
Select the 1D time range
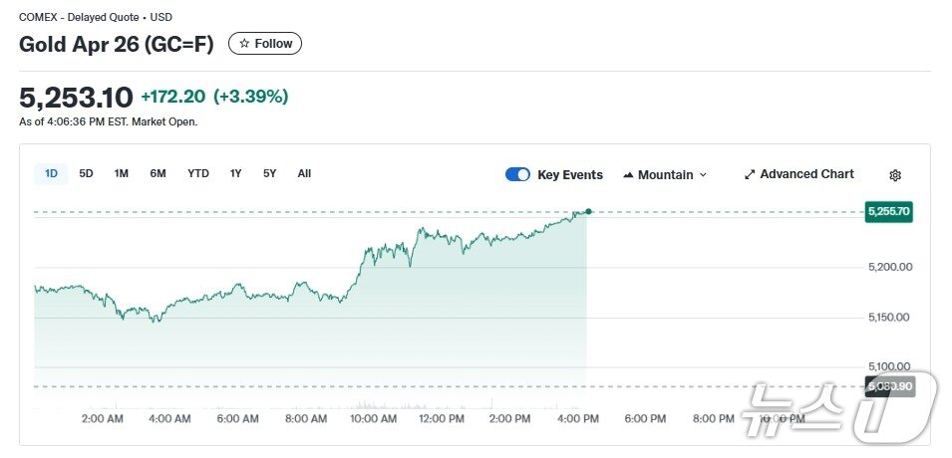[51, 173]
